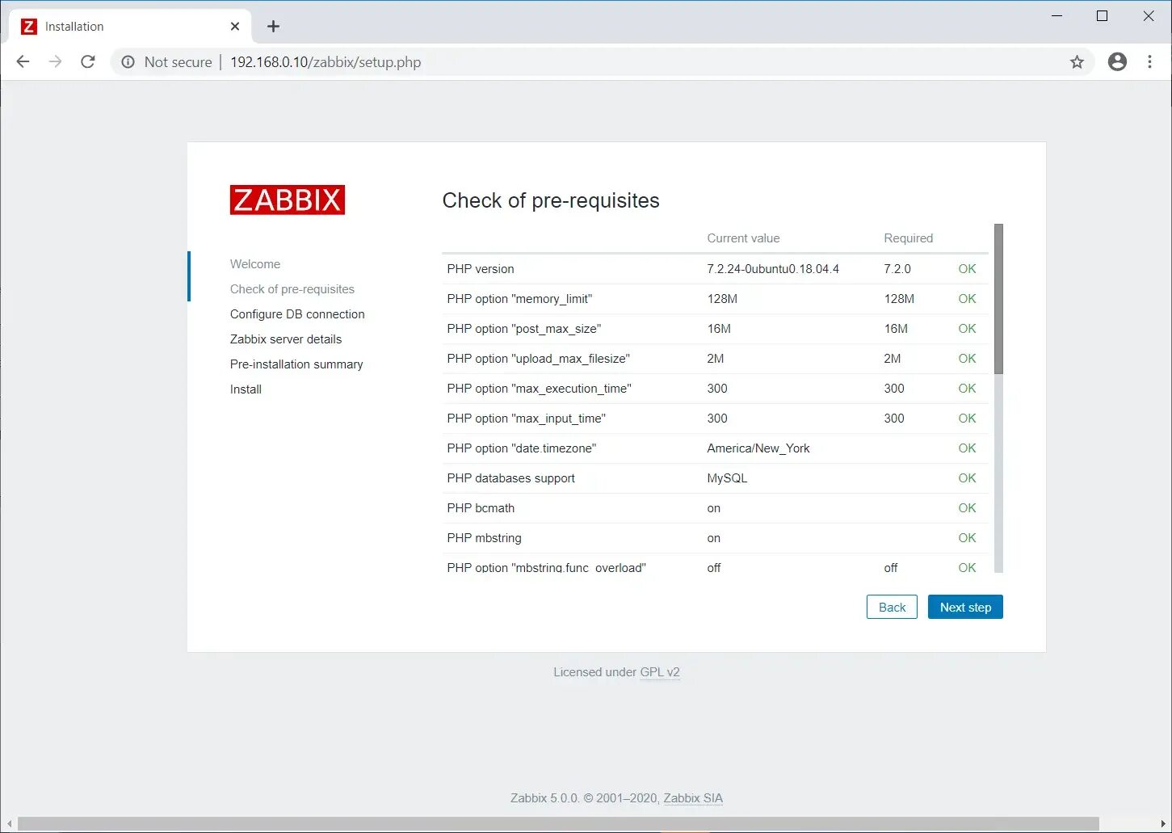This screenshot has width=1172, height=833.
Task: Open a new tab with plus icon
Action: (x=274, y=27)
